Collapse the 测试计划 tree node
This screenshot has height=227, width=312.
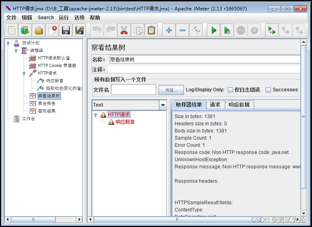pos(8,43)
